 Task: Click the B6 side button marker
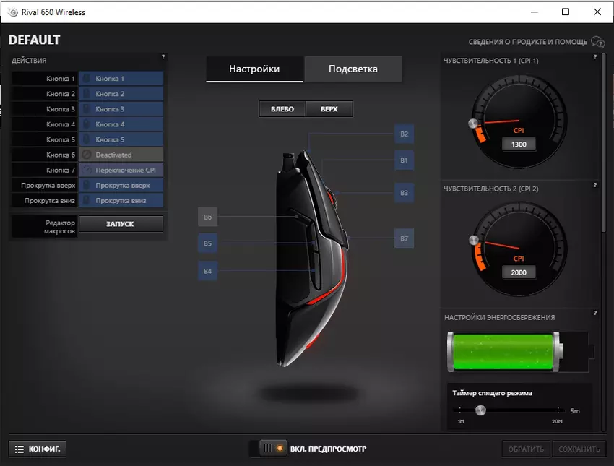coord(207,217)
